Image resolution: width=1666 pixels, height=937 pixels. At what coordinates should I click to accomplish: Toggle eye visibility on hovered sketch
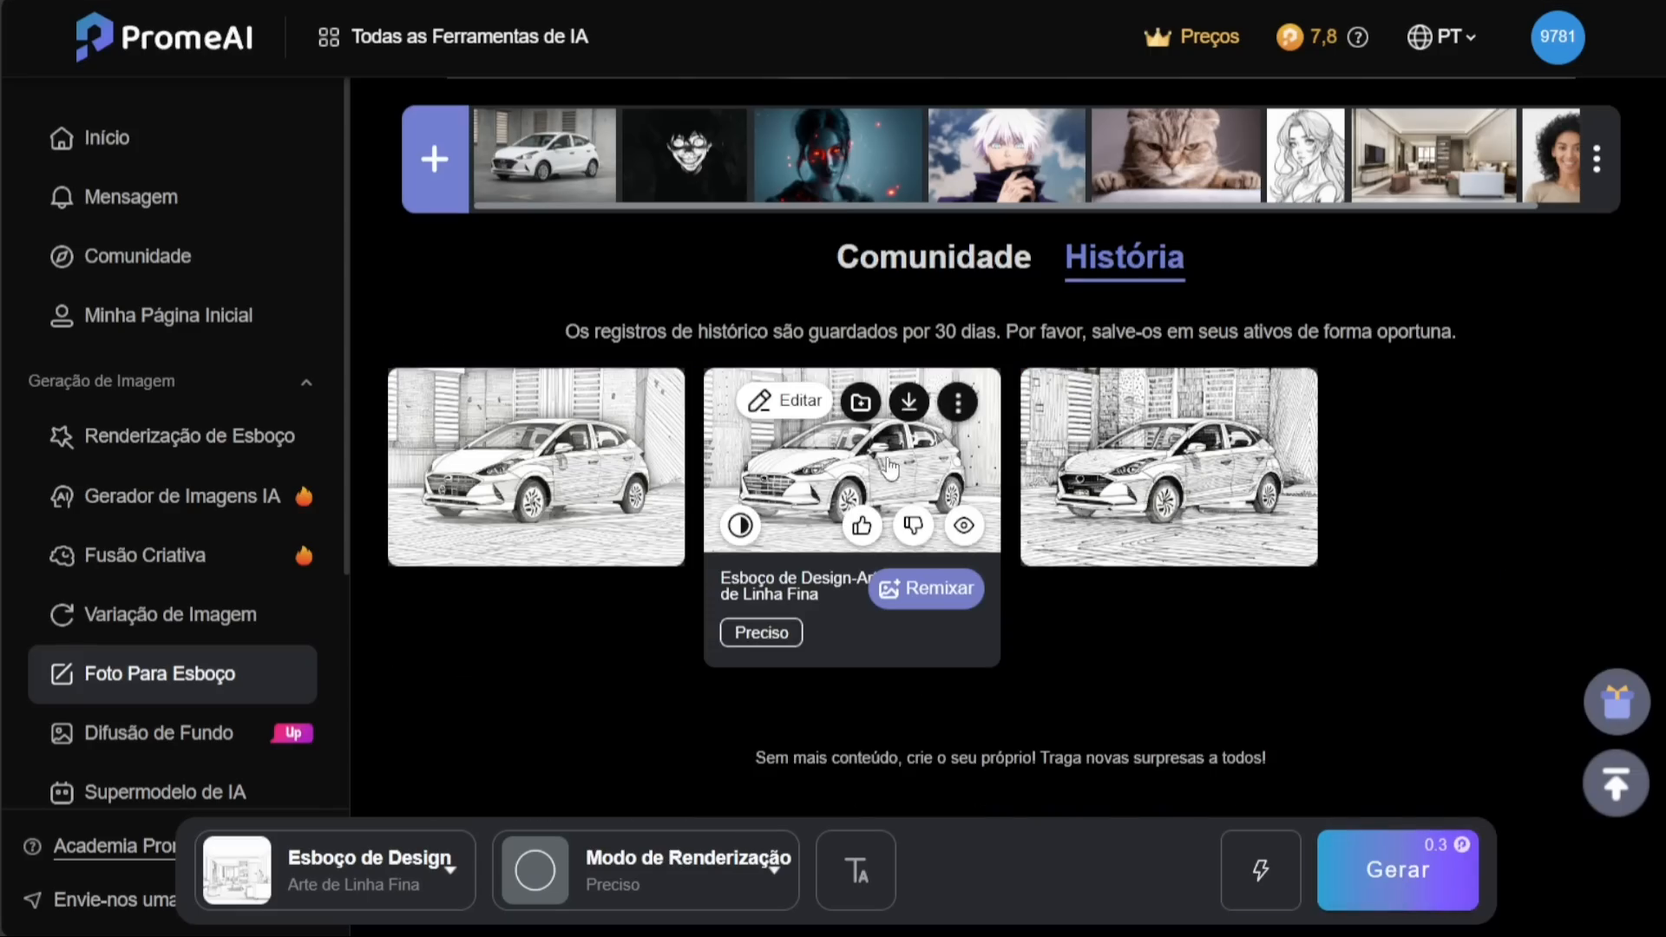coord(964,526)
